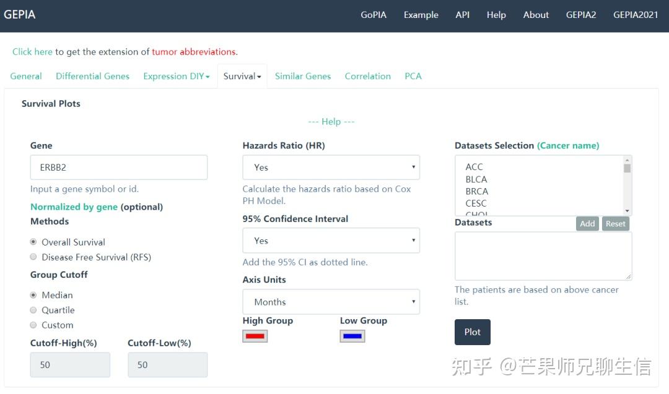The image size is (669, 394).
Task: Pick the Low Group blue color swatch
Action: (352, 336)
